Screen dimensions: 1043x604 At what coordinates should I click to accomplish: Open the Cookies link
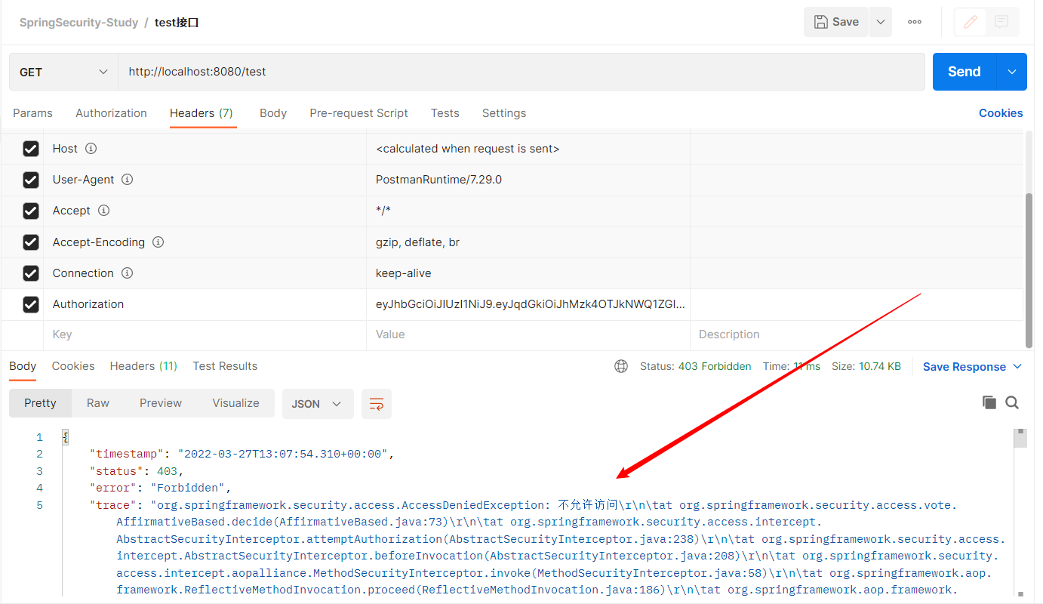coord(1001,113)
